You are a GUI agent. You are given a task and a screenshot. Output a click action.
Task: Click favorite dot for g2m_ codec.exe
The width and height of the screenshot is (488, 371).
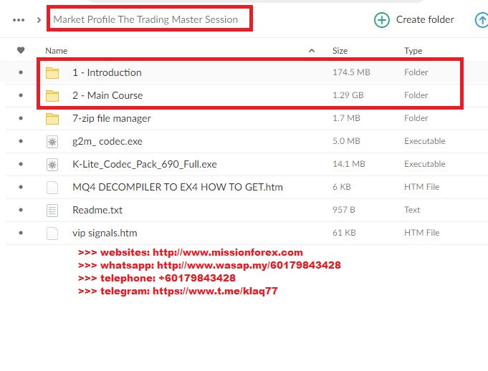21,141
